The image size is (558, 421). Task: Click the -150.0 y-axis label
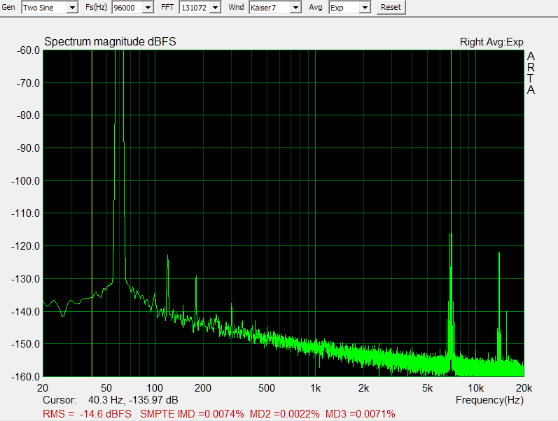[26, 344]
